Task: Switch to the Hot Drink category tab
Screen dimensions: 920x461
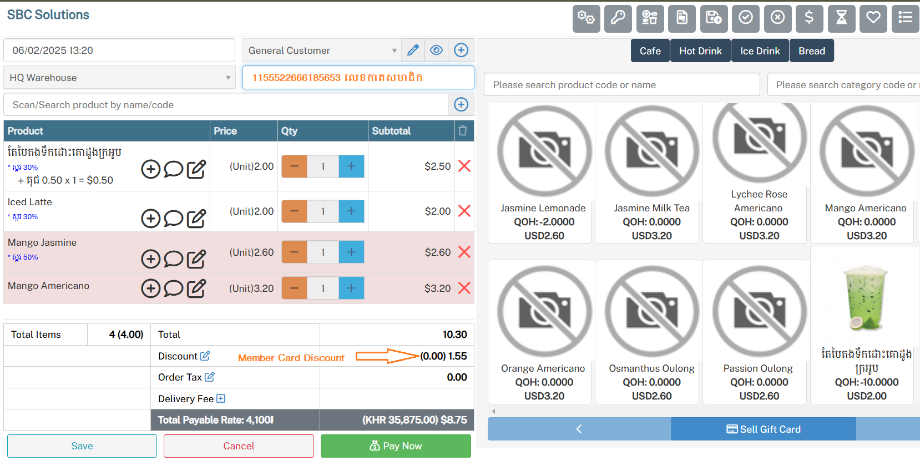Action: coord(700,51)
